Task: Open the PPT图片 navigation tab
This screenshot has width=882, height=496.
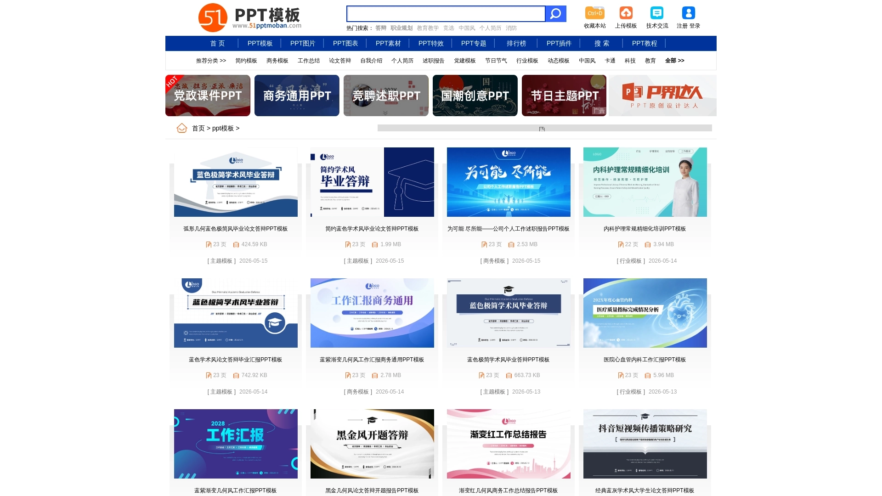Action: (303, 43)
